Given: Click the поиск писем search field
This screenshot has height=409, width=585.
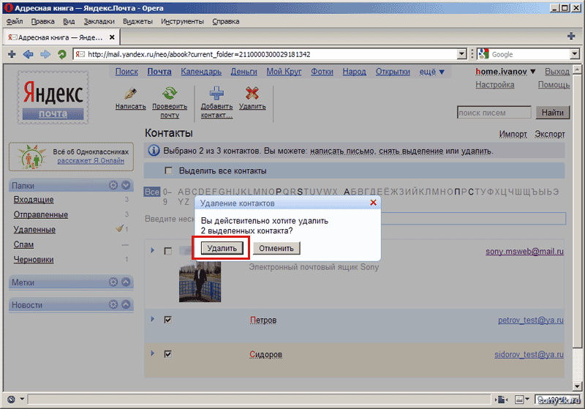Looking at the screenshot, I should coord(494,113).
